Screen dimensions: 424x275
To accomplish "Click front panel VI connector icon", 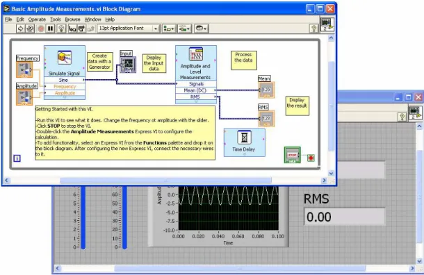I will pos(415,113).
